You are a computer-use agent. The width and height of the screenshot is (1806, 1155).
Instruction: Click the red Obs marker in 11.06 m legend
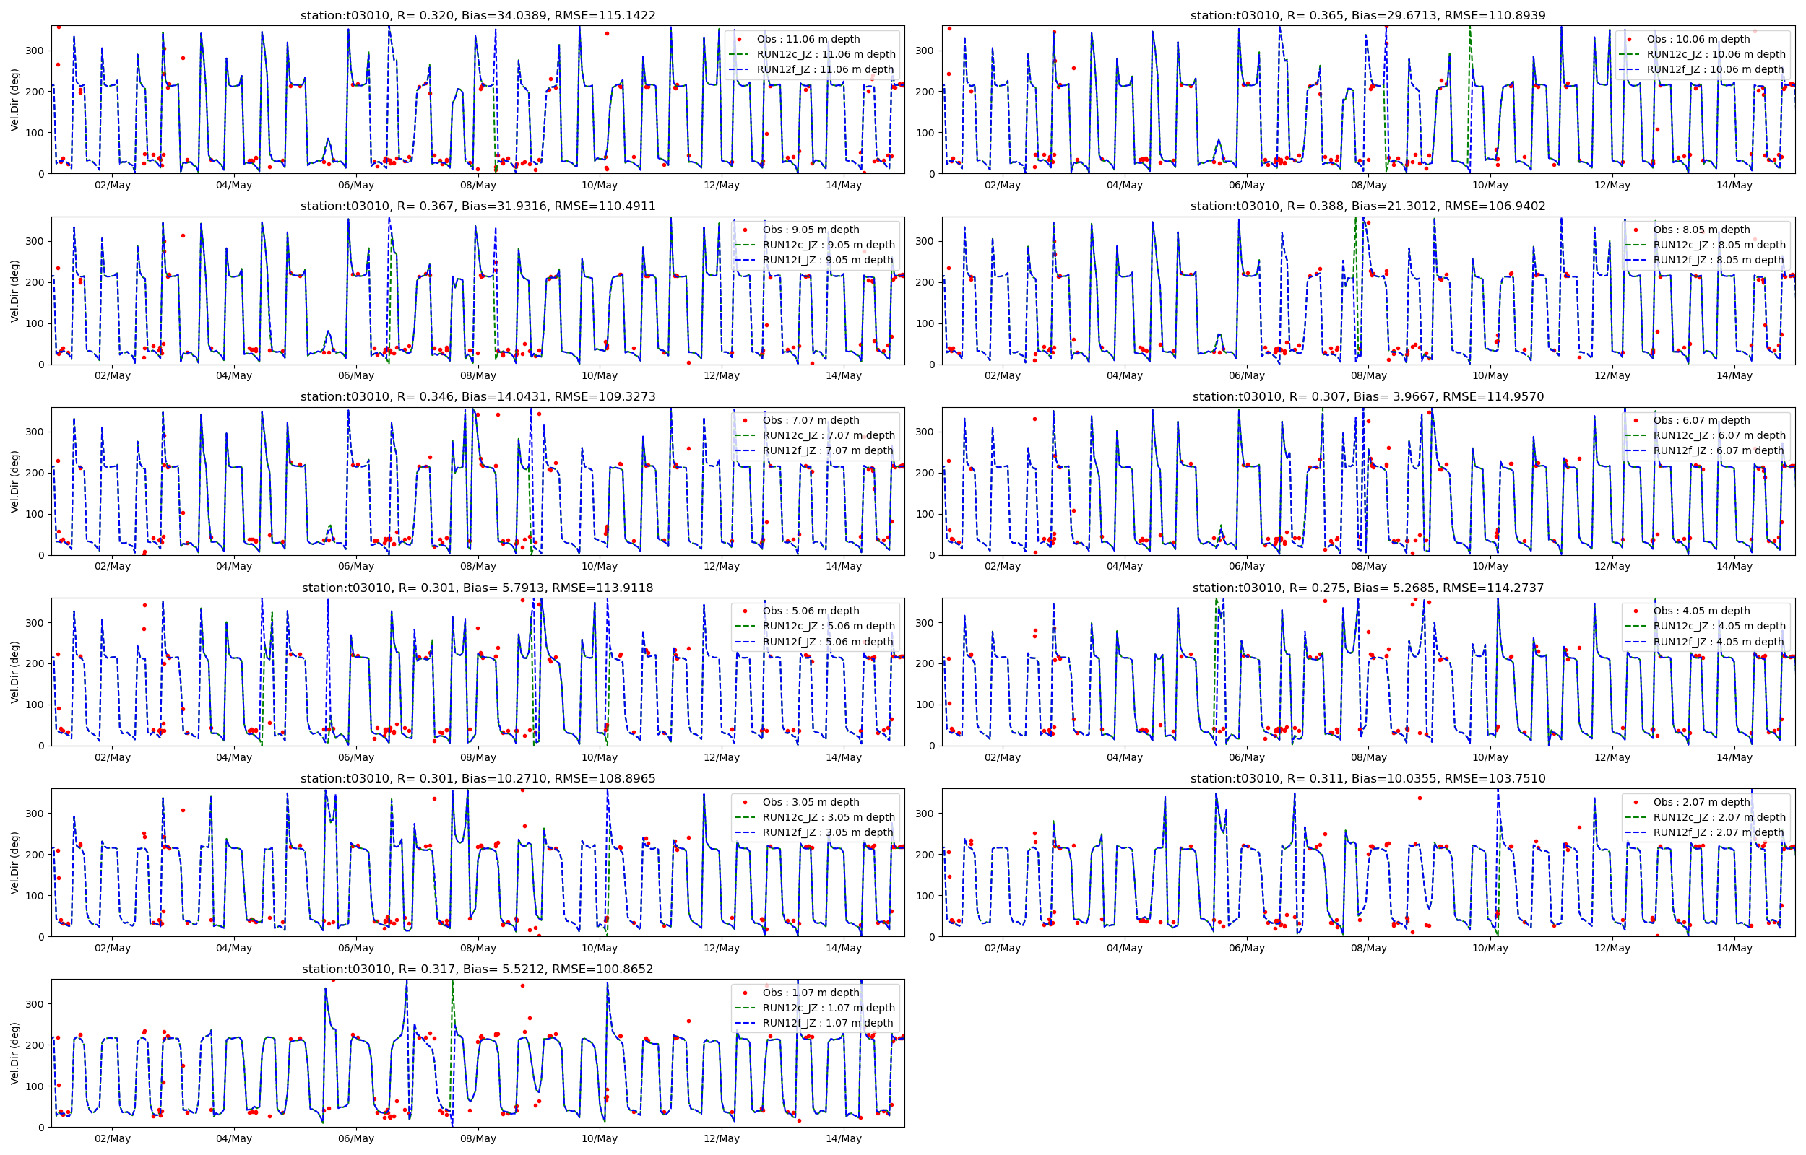coord(739,39)
